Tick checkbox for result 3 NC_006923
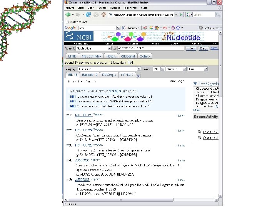The height and width of the screenshot is (207, 277). click(x=68, y=145)
